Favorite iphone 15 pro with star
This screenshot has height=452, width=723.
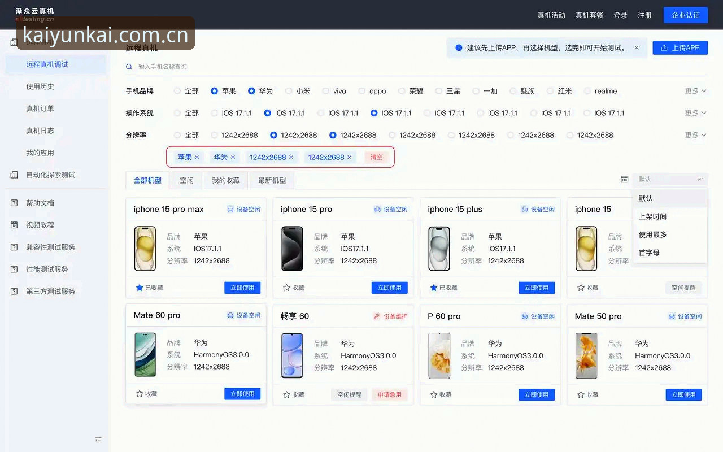[286, 288]
